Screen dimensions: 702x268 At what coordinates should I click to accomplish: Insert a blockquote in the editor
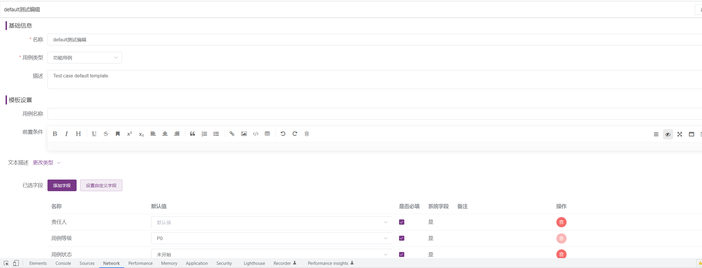[192, 134]
